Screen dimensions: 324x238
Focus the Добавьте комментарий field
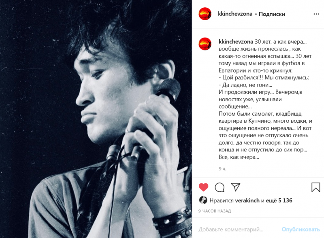238,229
